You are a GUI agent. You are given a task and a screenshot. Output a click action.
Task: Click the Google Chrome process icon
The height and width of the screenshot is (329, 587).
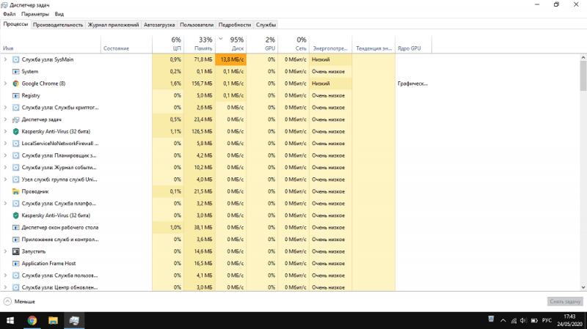click(x=15, y=84)
